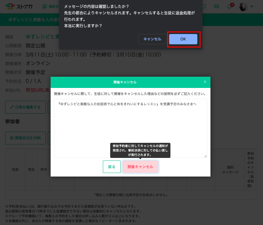
Task: Click the 参加予約のキャンセル column header
Action: point(251,169)
